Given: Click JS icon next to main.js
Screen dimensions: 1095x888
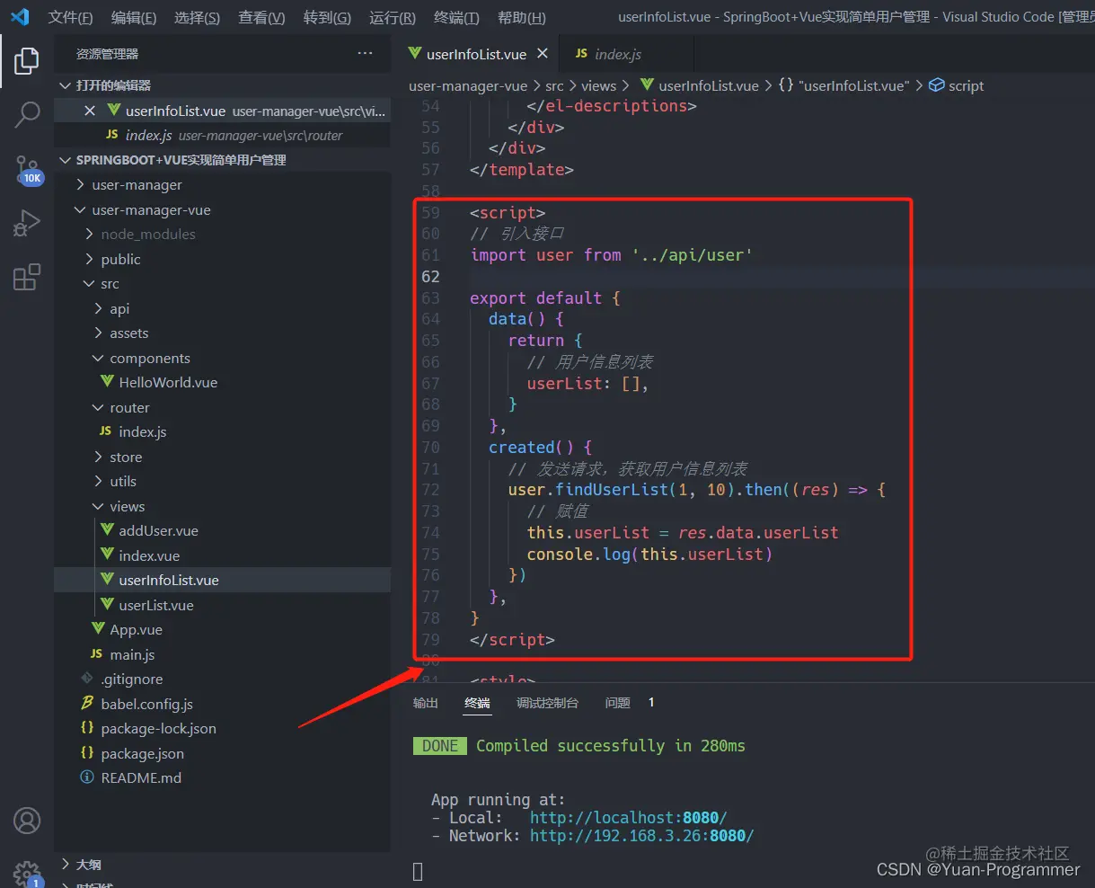Looking at the screenshot, I should coord(96,654).
